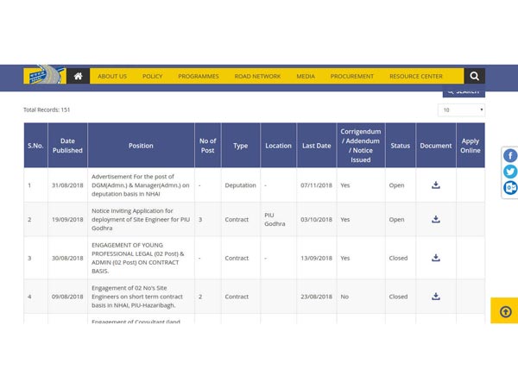This screenshot has width=518, height=388.
Task: Click the date 31/08/2018 cell
Action: (67, 185)
